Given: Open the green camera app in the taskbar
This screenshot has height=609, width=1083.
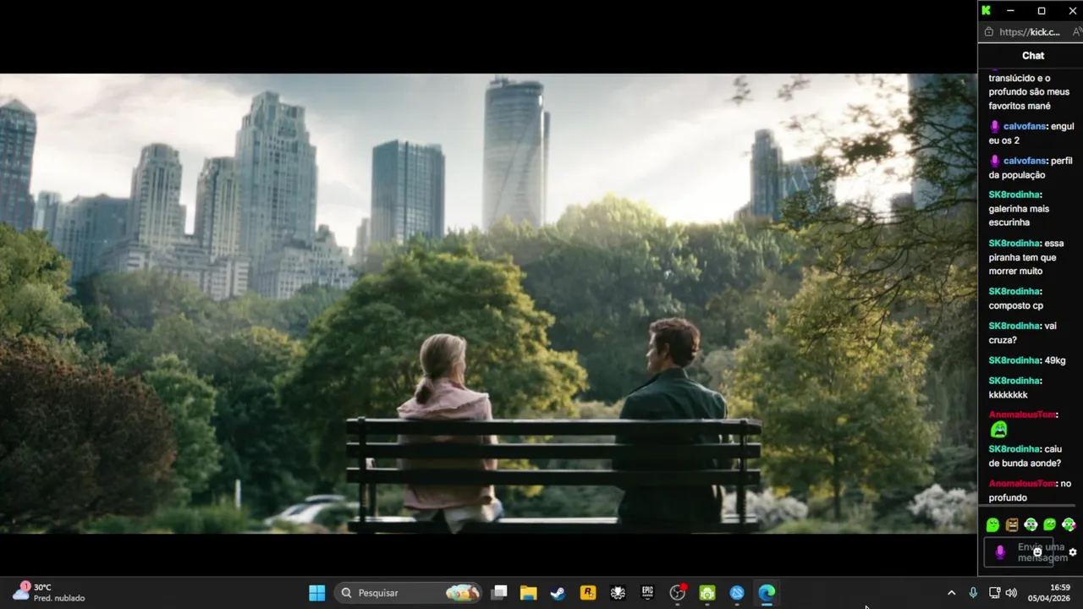Looking at the screenshot, I should (x=707, y=593).
